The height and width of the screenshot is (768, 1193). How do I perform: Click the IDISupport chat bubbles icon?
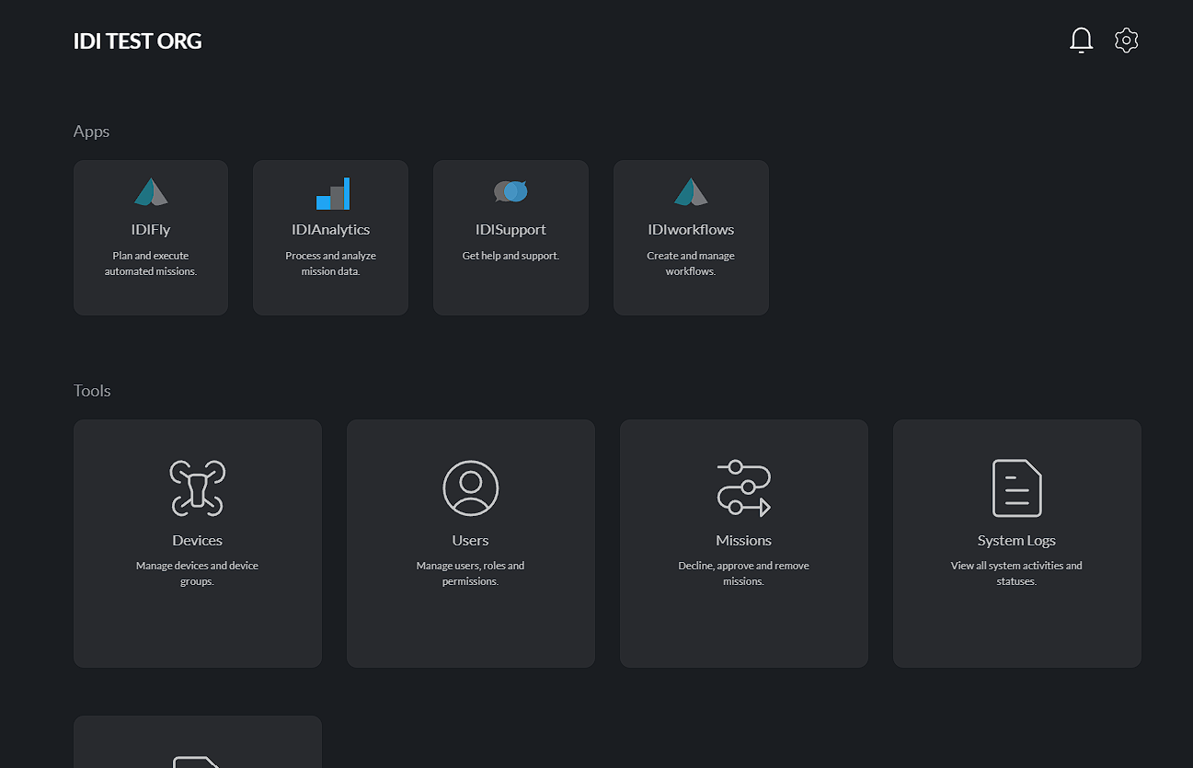pyautogui.click(x=510, y=191)
